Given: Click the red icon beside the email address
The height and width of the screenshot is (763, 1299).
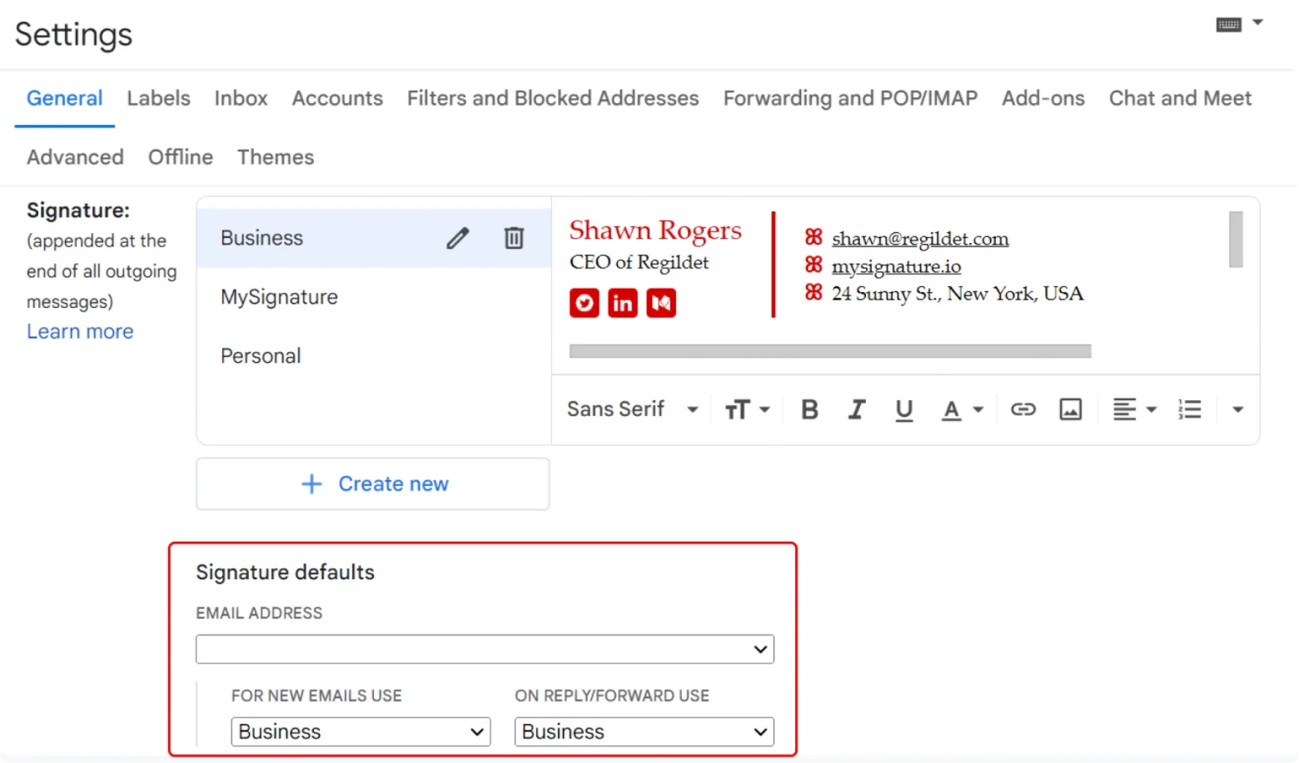Looking at the screenshot, I should pyautogui.click(x=814, y=237).
